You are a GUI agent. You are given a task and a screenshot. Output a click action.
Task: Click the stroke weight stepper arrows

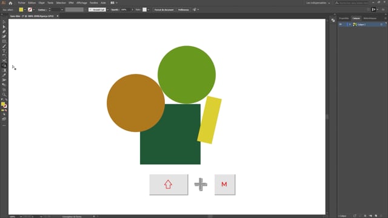[50, 10]
